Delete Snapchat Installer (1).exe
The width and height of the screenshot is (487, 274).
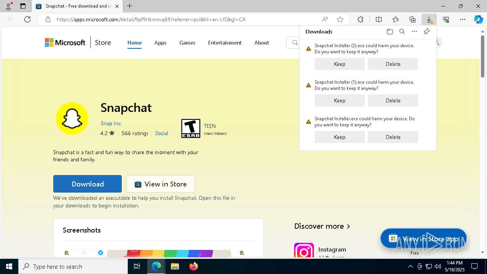pos(393,100)
